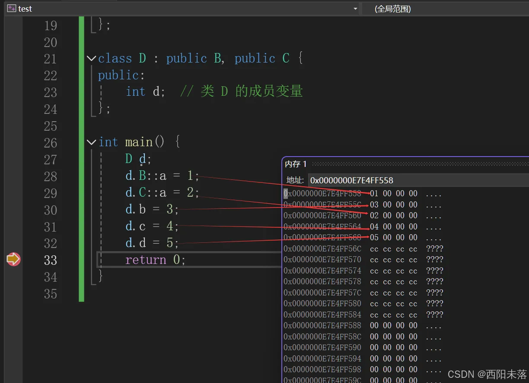Select memory row 0x0000000E7E4FF594
The width and height of the screenshot is (529, 383).
[363, 359]
